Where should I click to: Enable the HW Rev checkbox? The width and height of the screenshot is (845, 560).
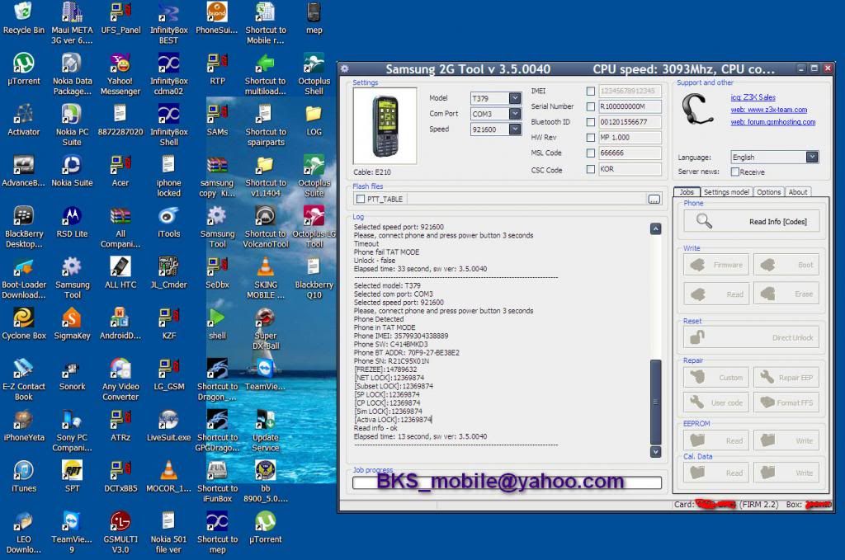point(590,138)
